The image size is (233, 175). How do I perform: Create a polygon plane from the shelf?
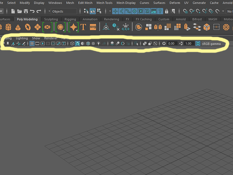pos(37,27)
